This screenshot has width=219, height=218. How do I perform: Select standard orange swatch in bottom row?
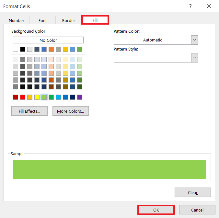pos(30,97)
